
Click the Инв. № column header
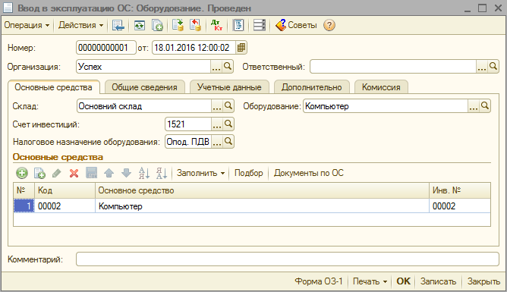click(x=460, y=190)
